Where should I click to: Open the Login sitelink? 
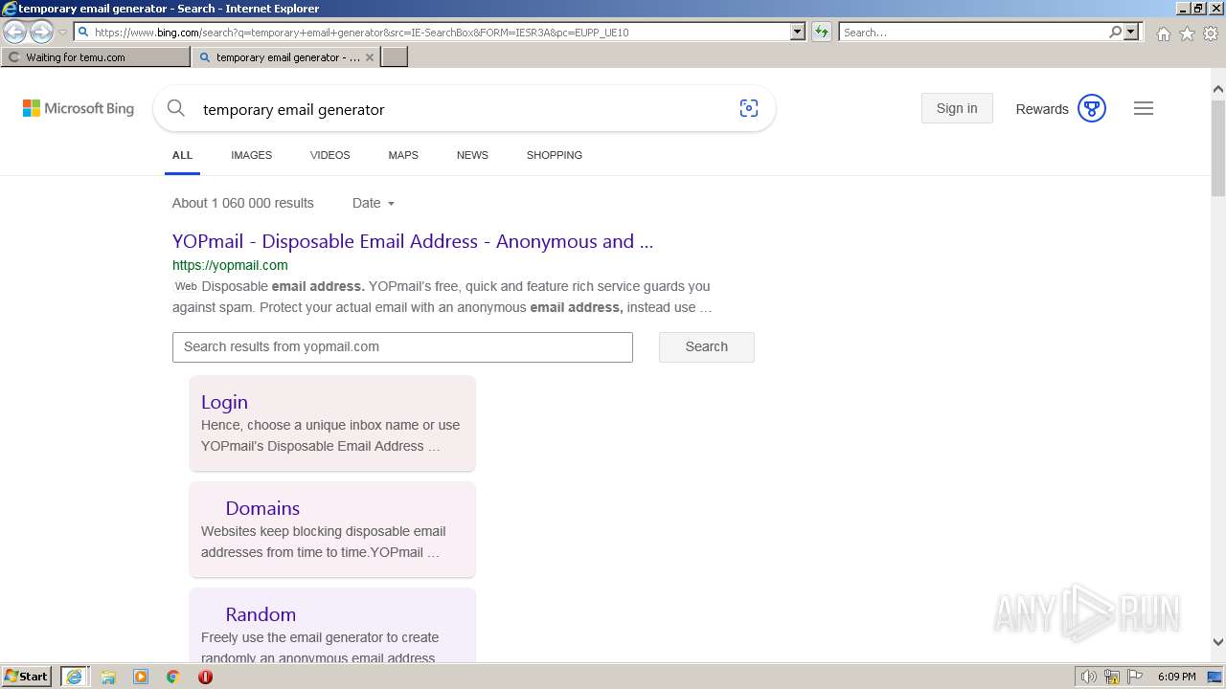click(224, 402)
